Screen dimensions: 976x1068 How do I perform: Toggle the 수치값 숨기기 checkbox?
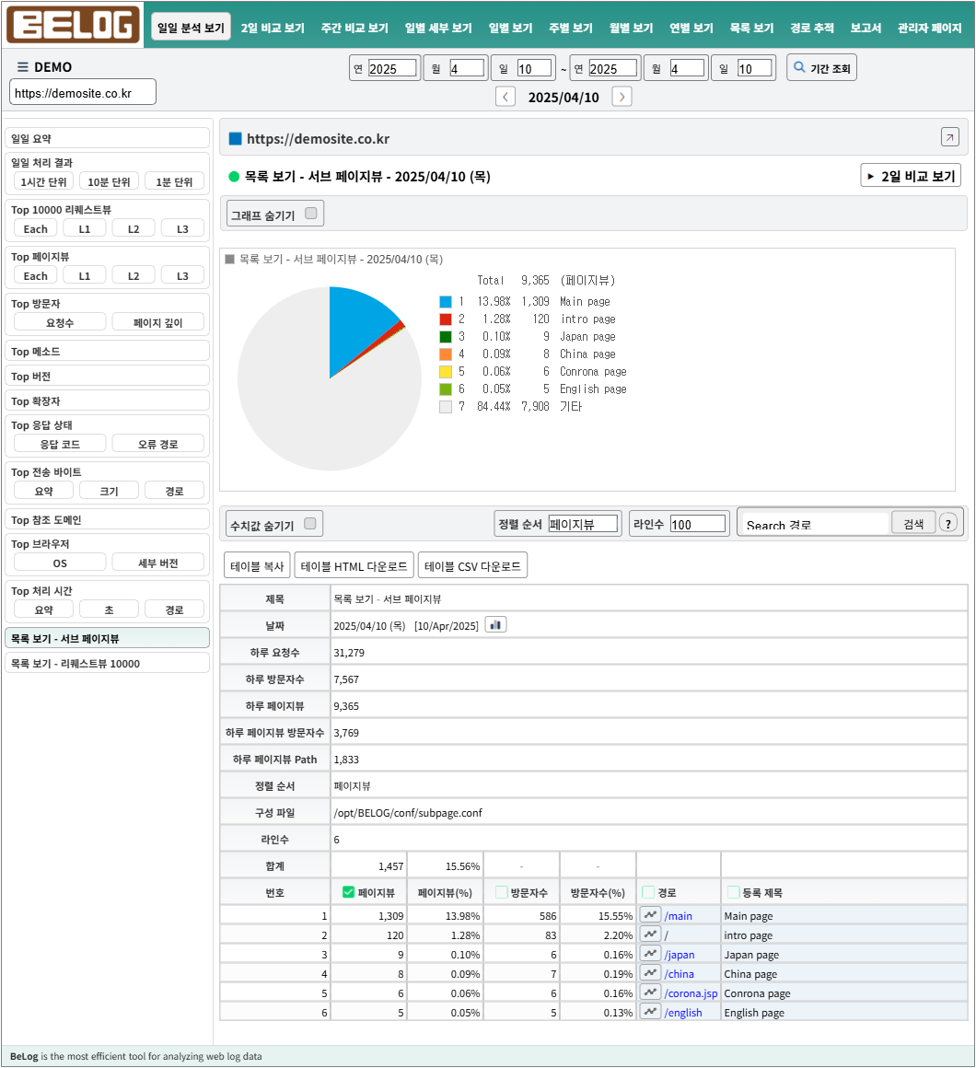[x=310, y=524]
